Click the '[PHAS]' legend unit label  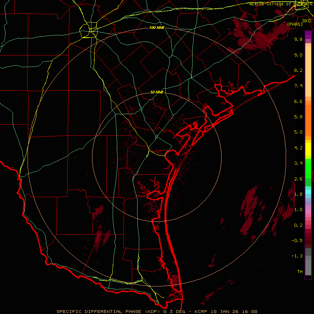[x=295, y=24]
